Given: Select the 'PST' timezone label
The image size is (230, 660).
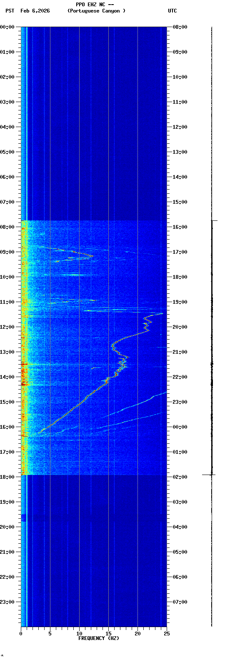Looking at the screenshot, I should [10, 11].
